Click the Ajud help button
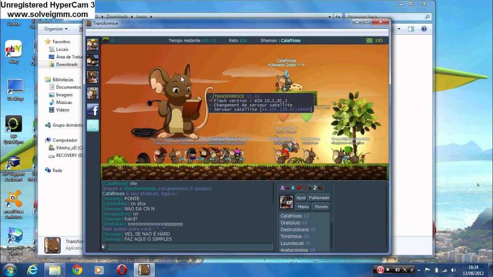The height and width of the screenshot is (277, 493). tap(301, 198)
